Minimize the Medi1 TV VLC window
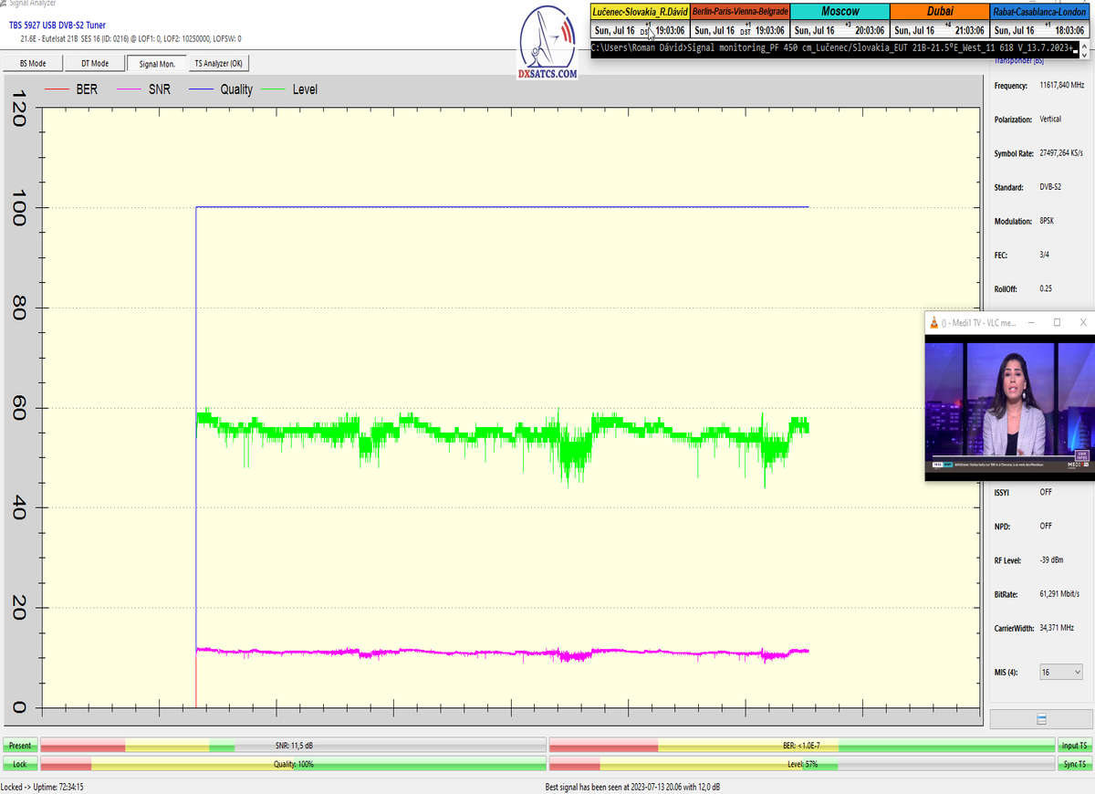1095x794 pixels. click(x=1031, y=323)
